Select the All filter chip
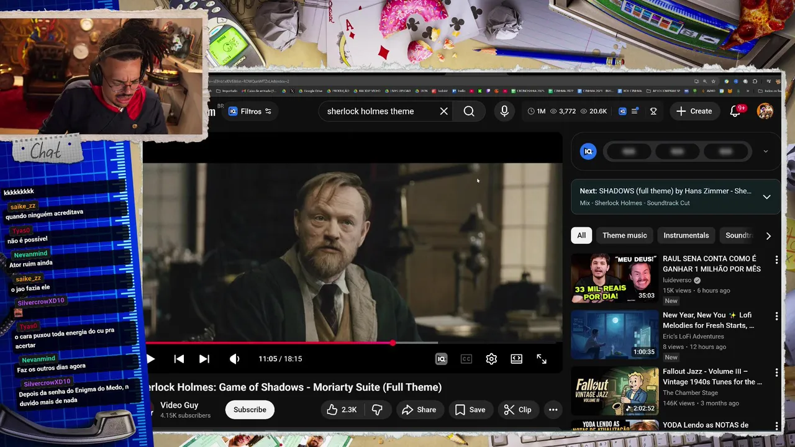Image resolution: width=795 pixels, height=447 pixels. click(x=581, y=235)
